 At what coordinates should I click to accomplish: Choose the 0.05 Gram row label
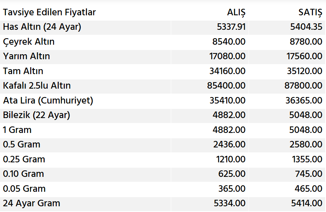click(x=24, y=189)
